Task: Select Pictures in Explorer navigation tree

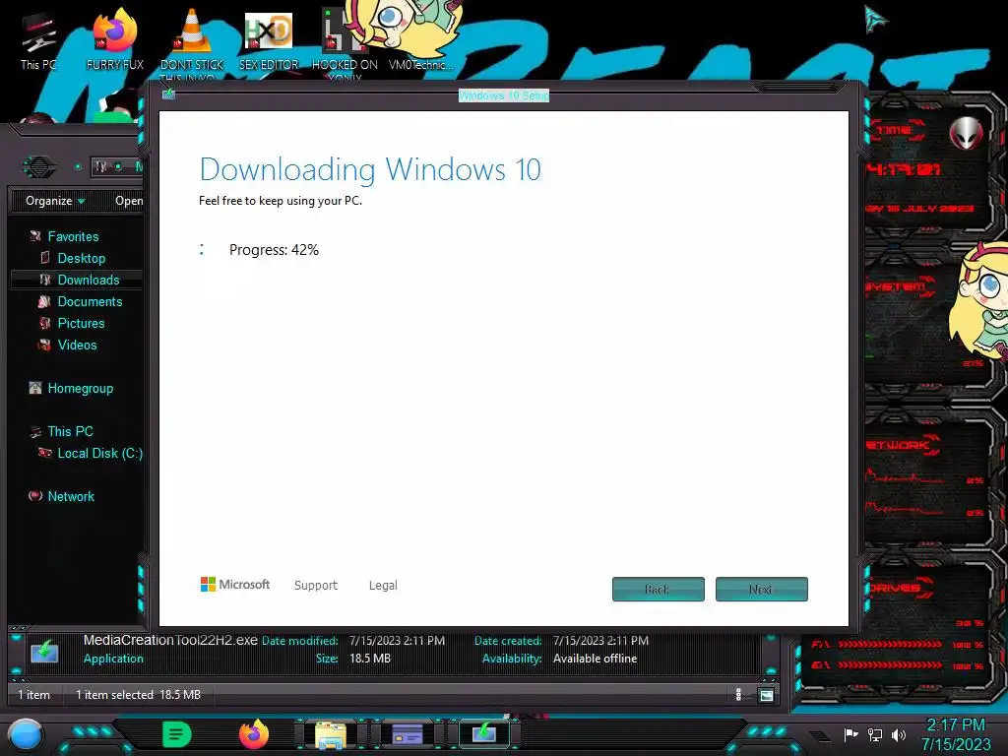Action: [81, 323]
